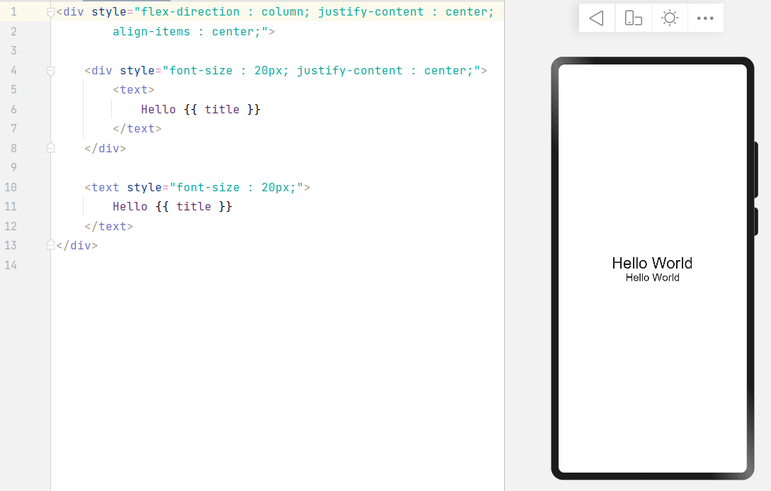Click the fold end marker on line 8
This screenshot has height=491, width=771.
coord(50,148)
